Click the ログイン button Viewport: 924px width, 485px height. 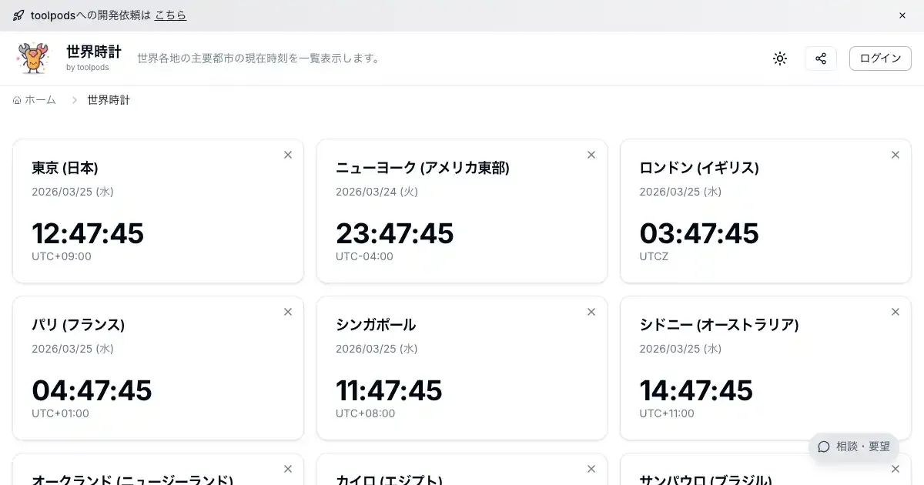(x=880, y=59)
